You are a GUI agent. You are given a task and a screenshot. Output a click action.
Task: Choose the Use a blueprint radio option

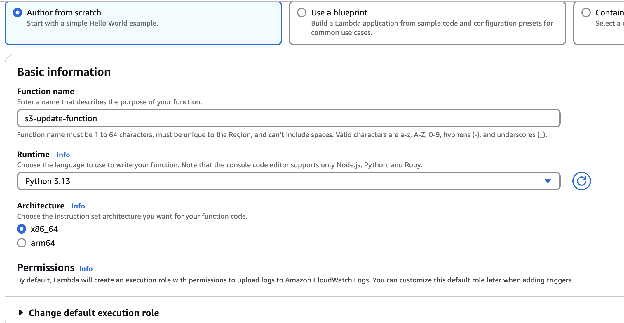point(302,13)
